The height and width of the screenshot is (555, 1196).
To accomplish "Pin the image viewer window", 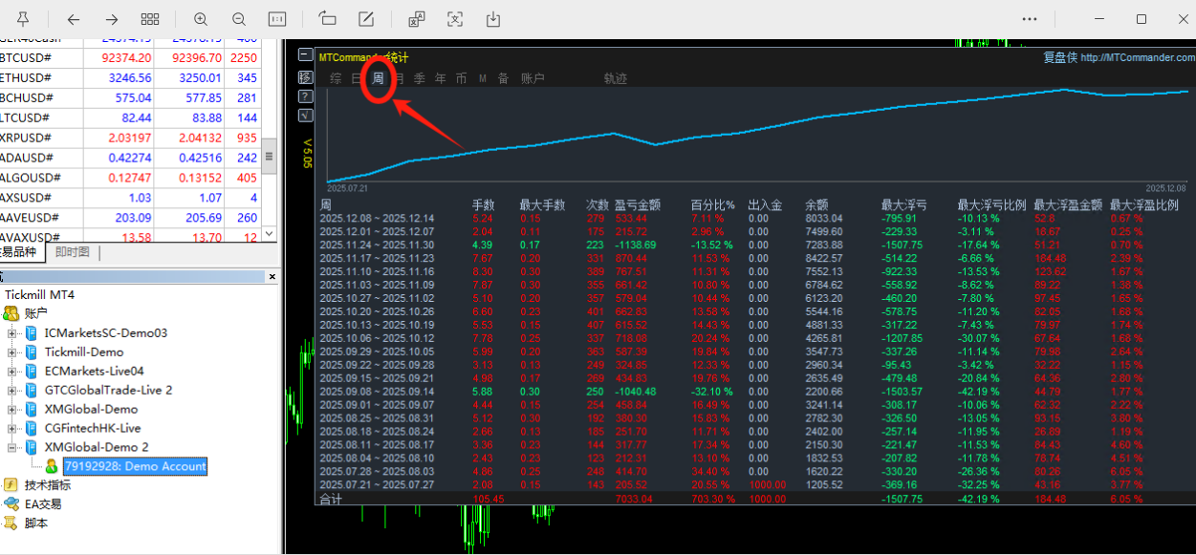I will [x=23, y=19].
